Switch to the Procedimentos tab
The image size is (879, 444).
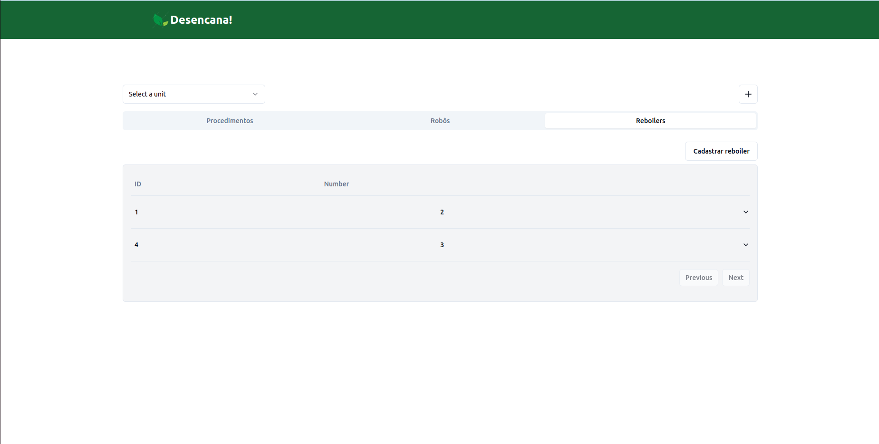230,121
